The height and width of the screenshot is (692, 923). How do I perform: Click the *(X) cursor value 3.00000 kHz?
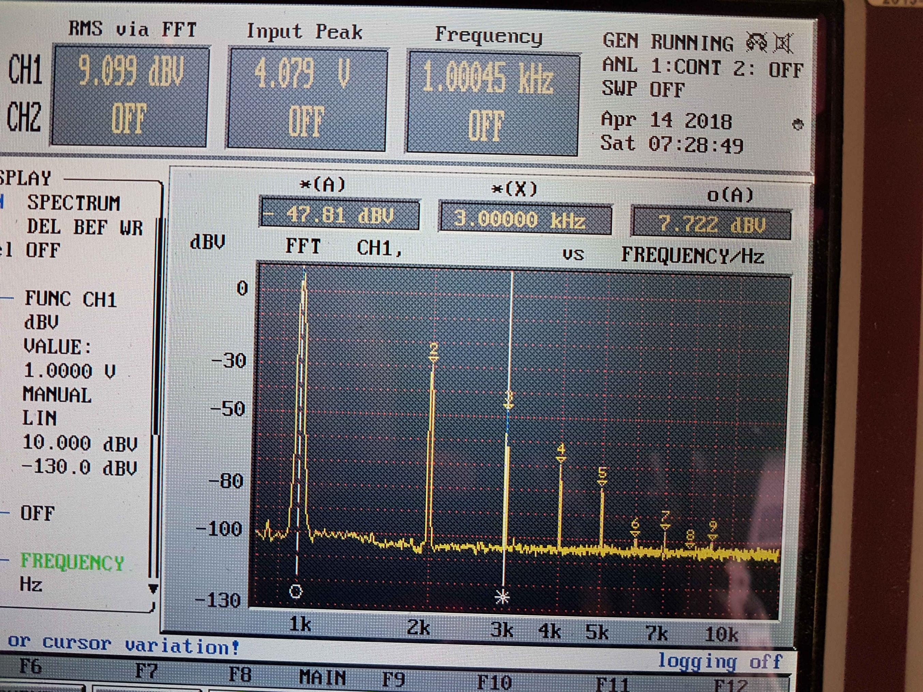coord(525,219)
